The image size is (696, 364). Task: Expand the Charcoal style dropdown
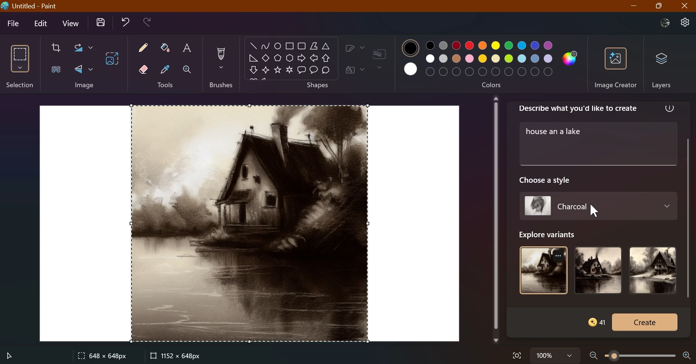coord(668,207)
